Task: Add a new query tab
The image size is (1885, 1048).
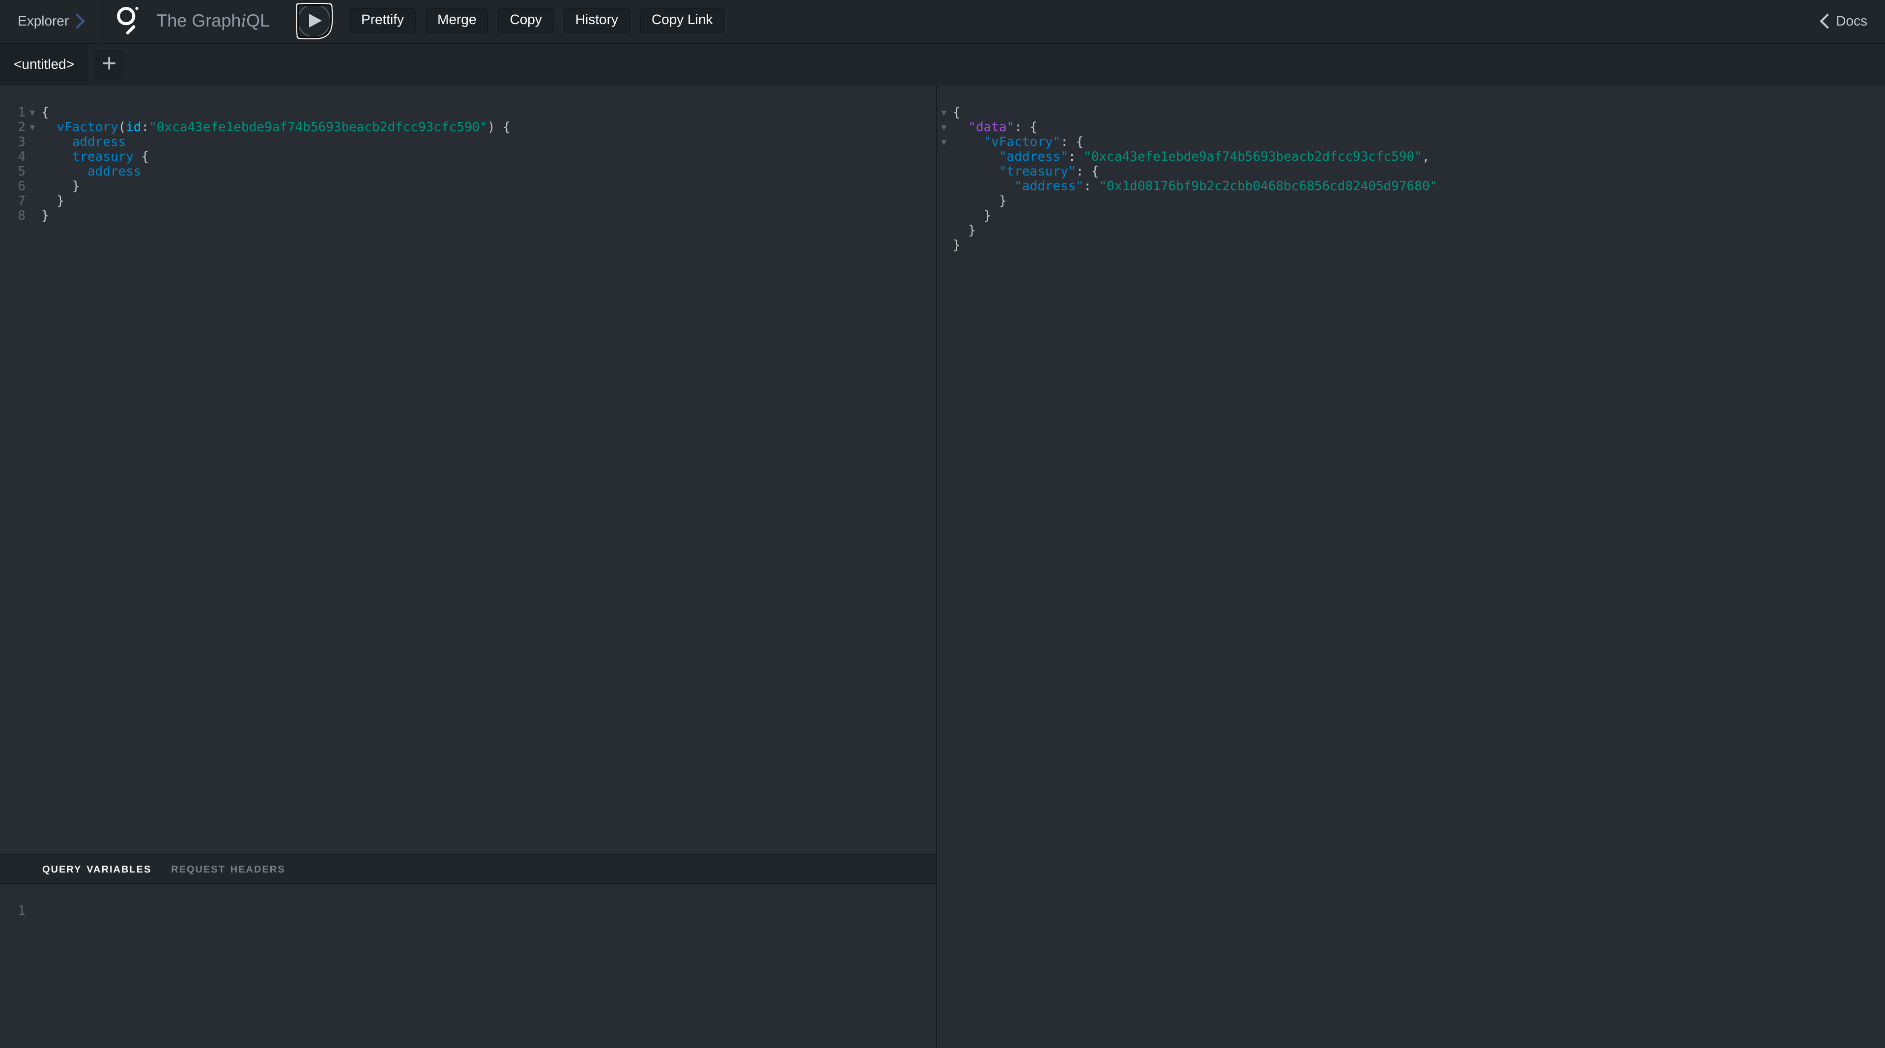Action: click(x=109, y=64)
